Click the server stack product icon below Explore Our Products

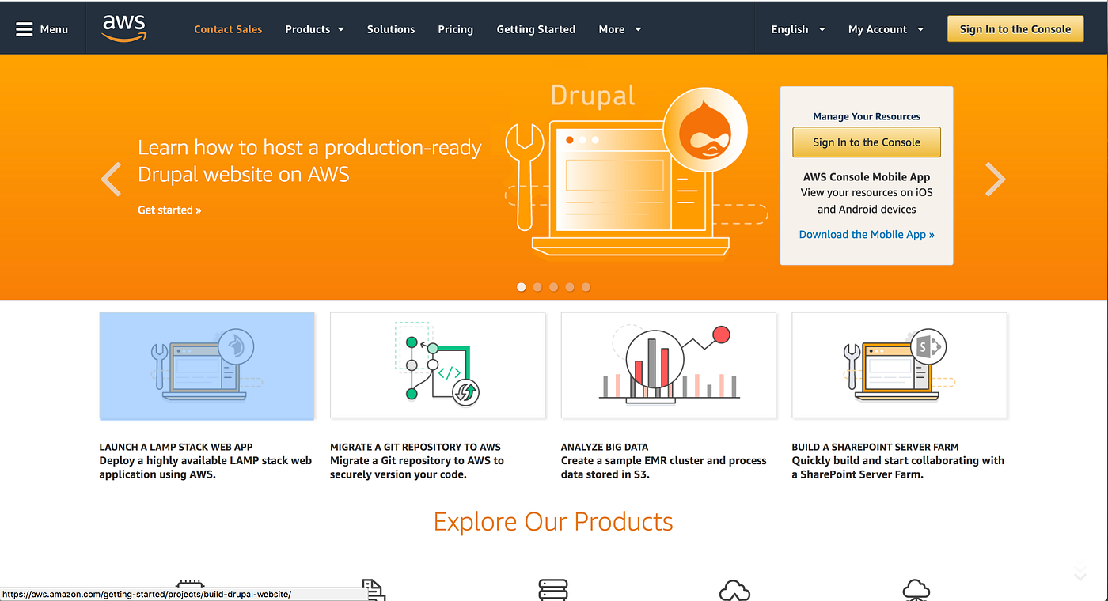point(553,590)
